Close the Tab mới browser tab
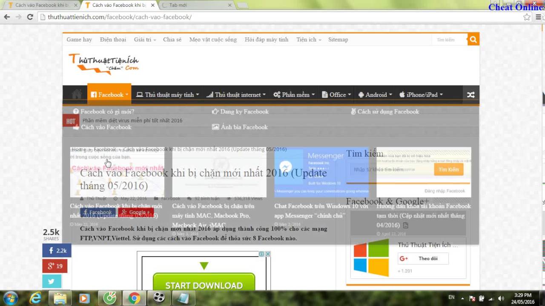The height and width of the screenshot is (306, 545). (230, 5)
